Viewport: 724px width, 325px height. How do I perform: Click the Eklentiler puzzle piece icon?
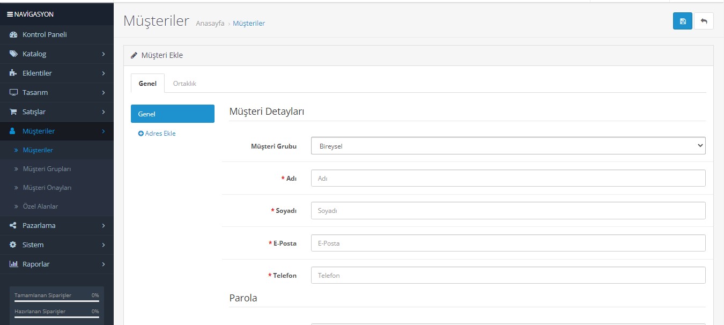14,73
